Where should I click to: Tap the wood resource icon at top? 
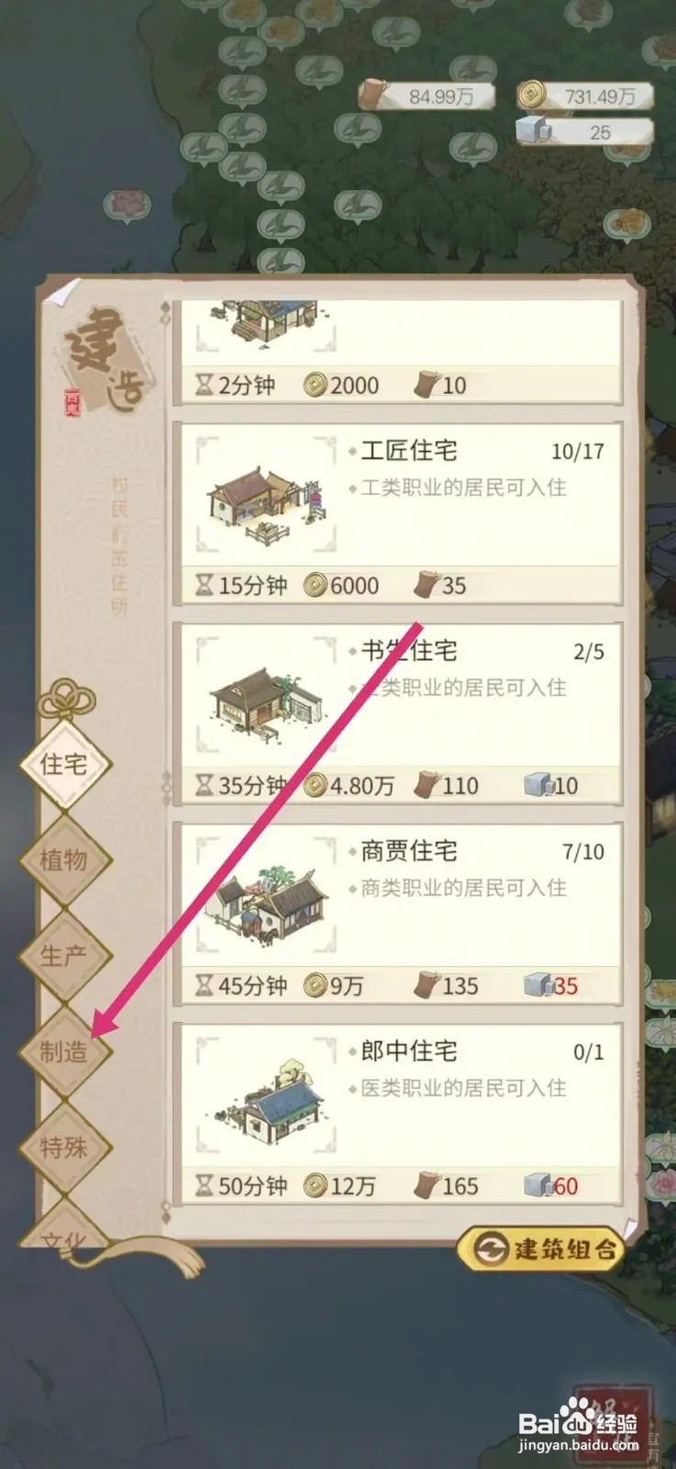[373, 95]
